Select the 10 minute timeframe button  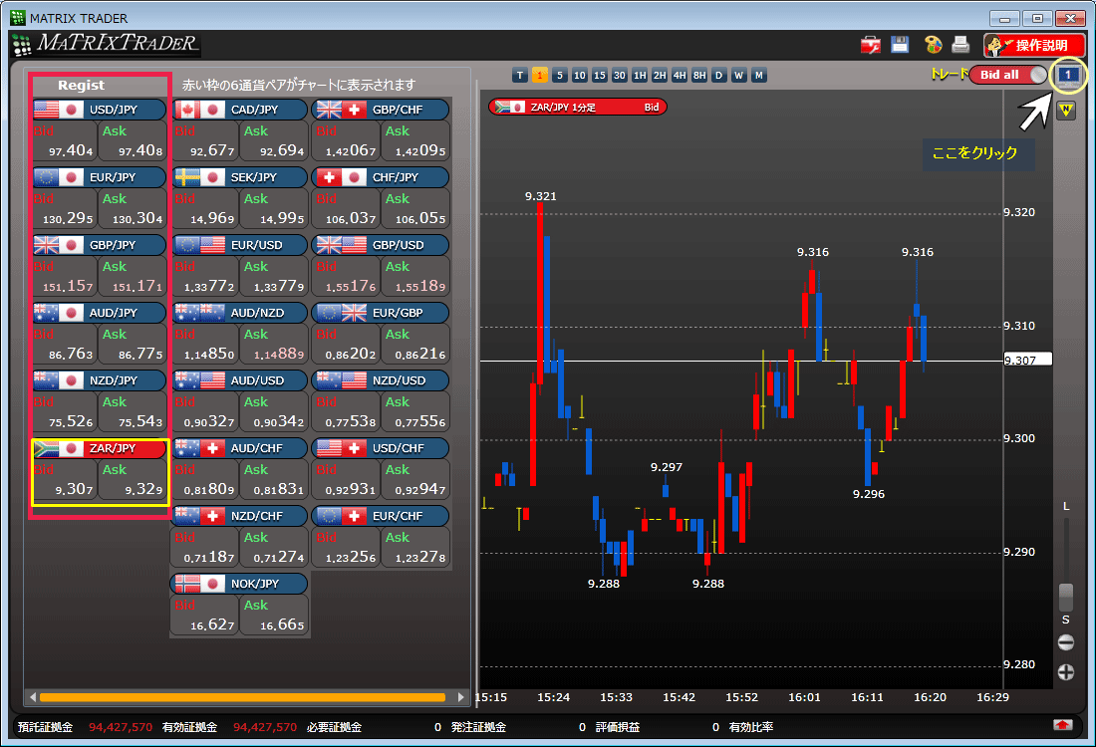(x=580, y=76)
